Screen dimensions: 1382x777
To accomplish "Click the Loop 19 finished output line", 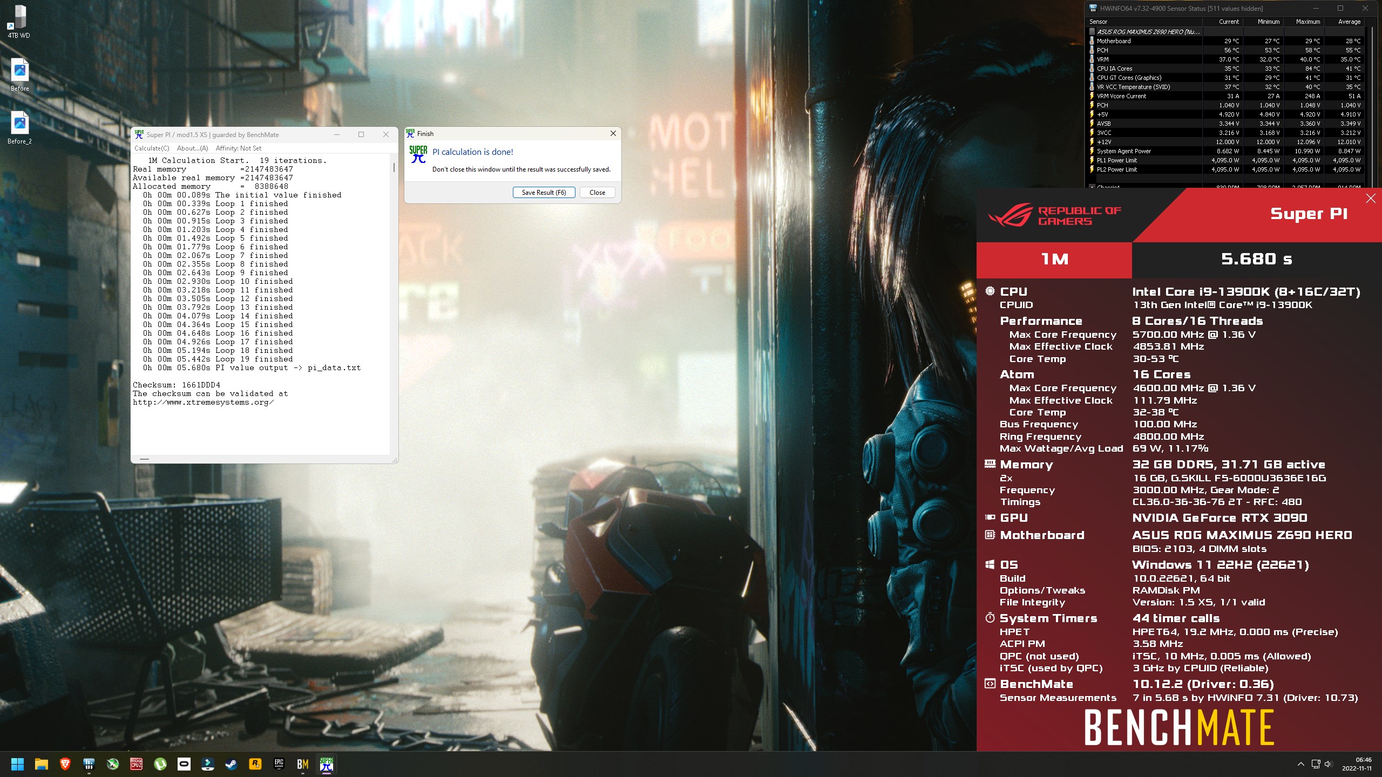I will pyautogui.click(x=218, y=359).
